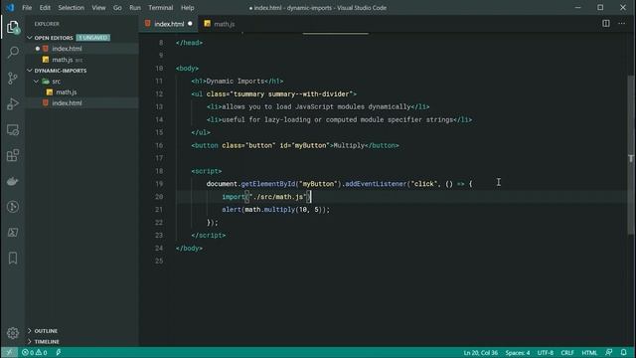Click the VS Code logo icon
Image resolution: width=636 pixels, height=358 pixels.
[x=10, y=8]
